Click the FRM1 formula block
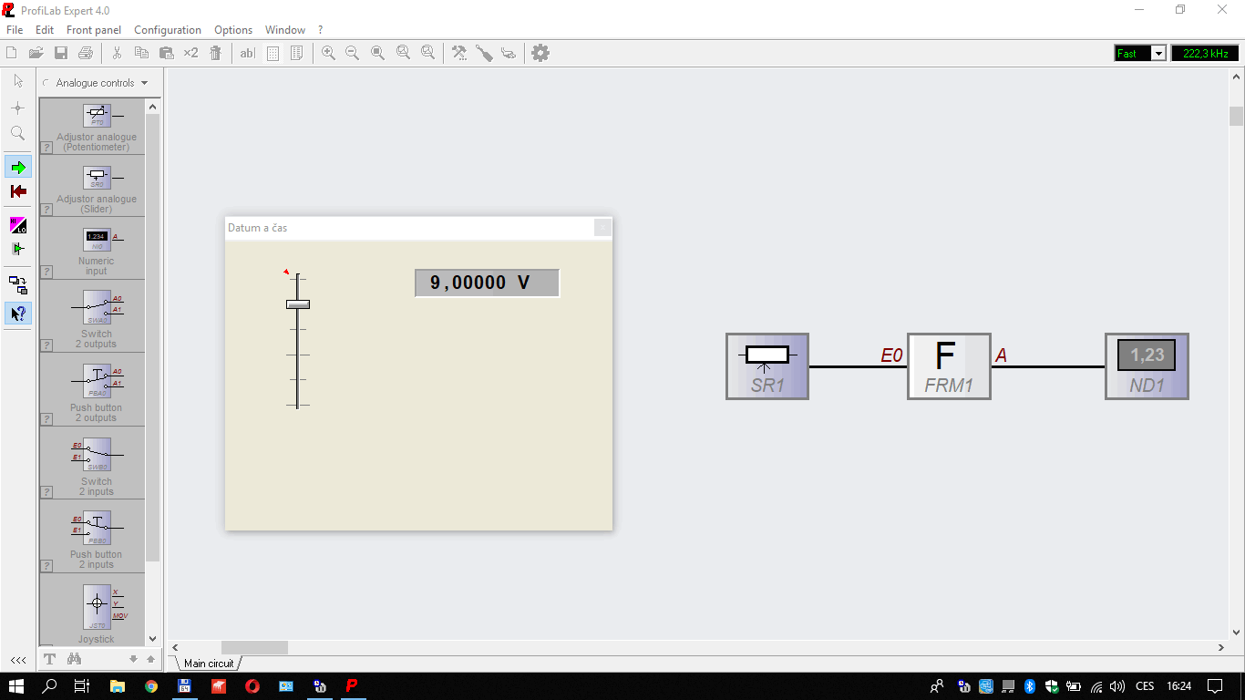Image resolution: width=1245 pixels, height=700 pixels. pos(948,365)
